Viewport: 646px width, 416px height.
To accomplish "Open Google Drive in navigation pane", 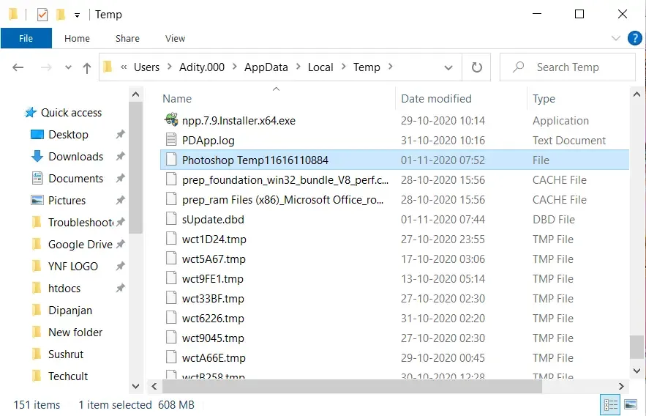I will click(x=80, y=245).
